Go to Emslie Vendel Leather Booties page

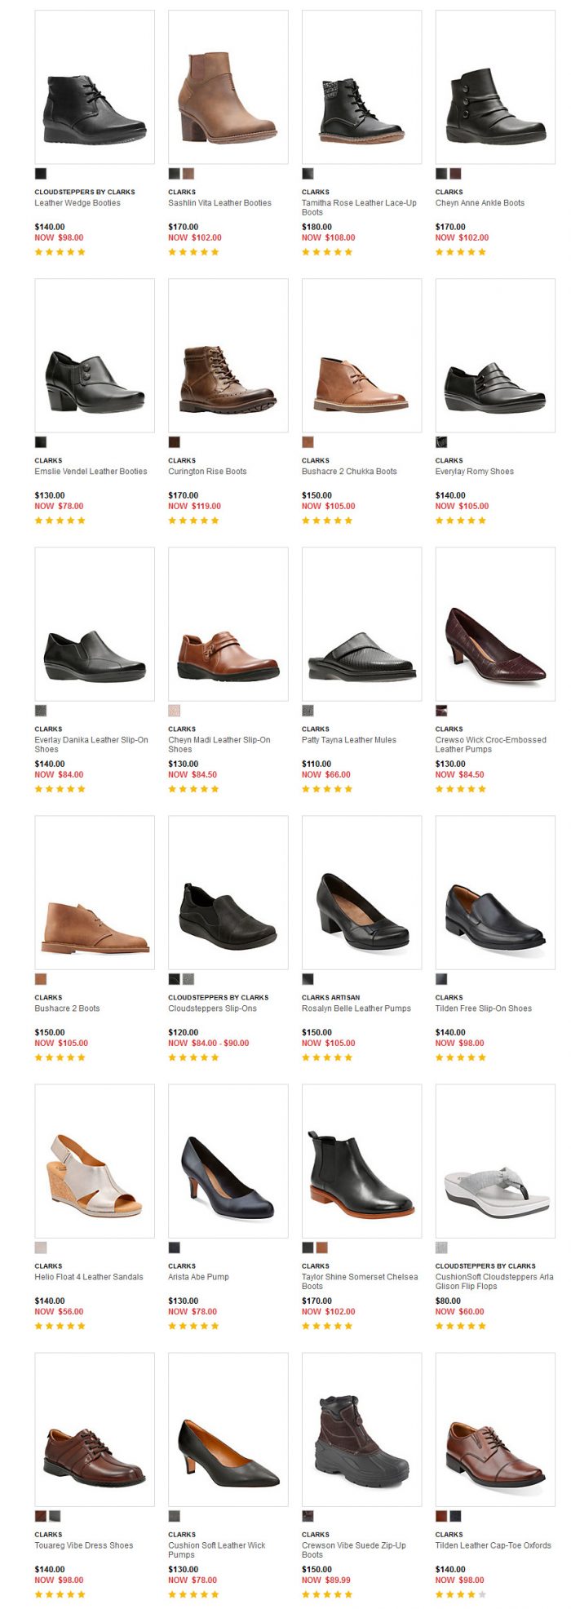pyautogui.click(x=91, y=472)
